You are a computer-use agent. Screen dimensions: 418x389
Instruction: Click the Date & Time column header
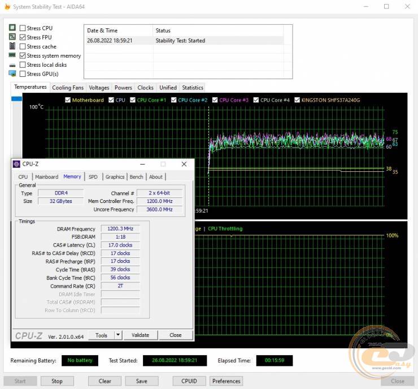119,31
